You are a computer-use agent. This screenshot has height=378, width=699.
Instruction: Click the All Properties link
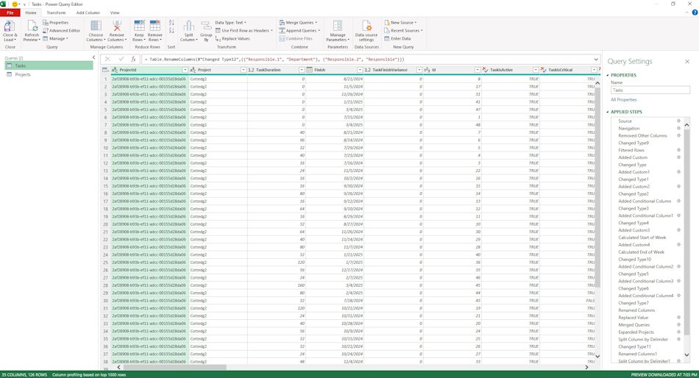623,99
